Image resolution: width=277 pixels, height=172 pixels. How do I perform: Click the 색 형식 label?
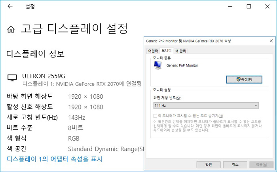point(17,138)
